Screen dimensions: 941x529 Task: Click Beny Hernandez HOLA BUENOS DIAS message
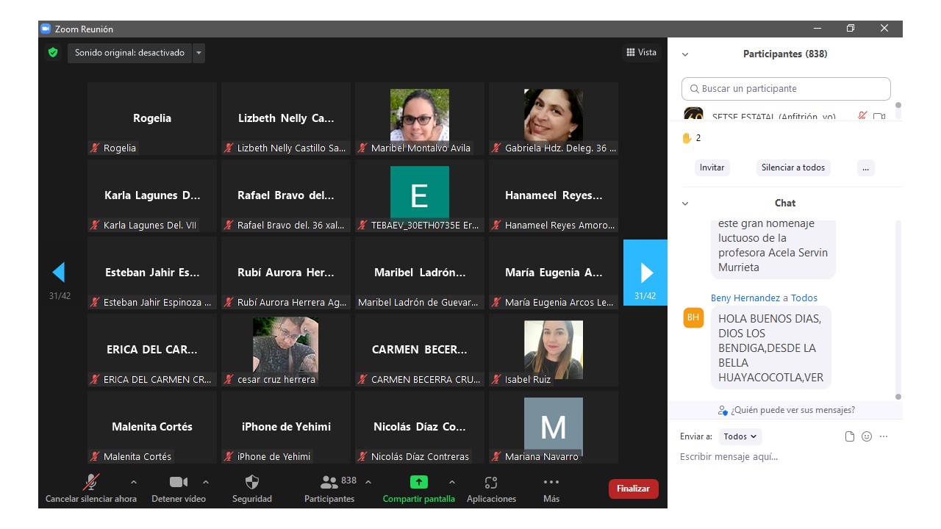click(771, 348)
